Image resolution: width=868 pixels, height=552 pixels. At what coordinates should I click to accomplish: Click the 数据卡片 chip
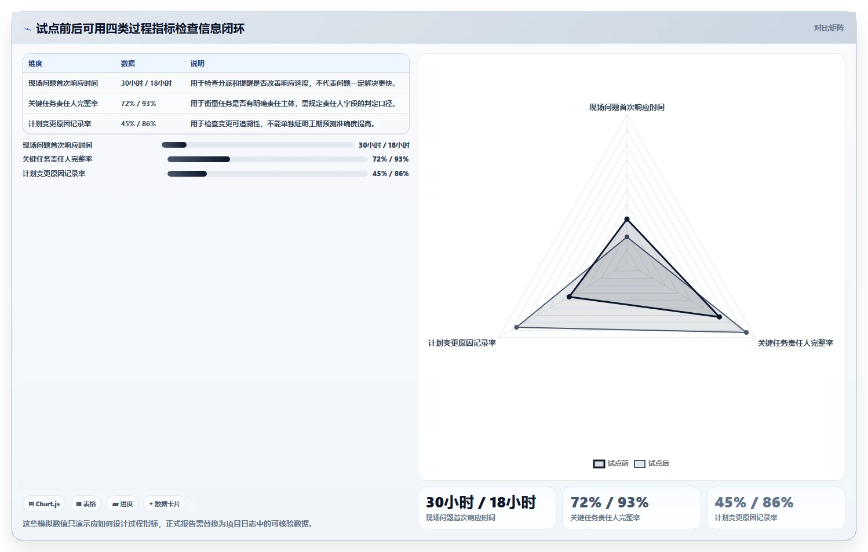tap(165, 504)
